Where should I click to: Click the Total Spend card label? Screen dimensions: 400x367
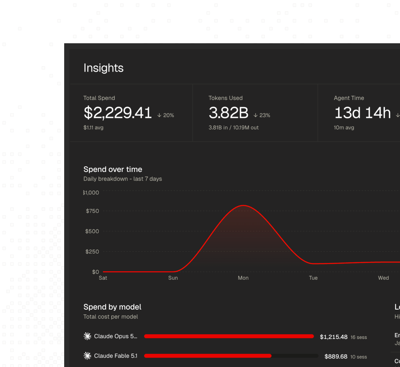99,98
